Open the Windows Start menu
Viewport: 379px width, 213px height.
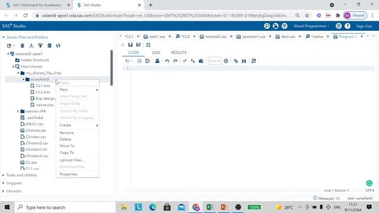click(7, 207)
